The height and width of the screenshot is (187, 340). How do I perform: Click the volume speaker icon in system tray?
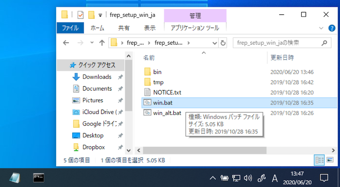248,178
